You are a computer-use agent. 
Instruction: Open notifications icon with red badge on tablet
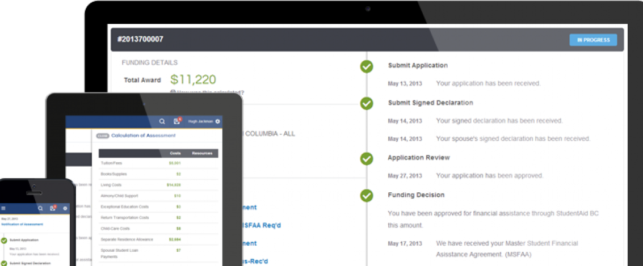(177, 121)
